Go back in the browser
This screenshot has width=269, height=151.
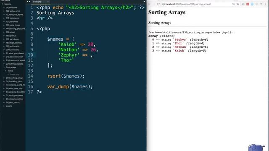point(150,4)
